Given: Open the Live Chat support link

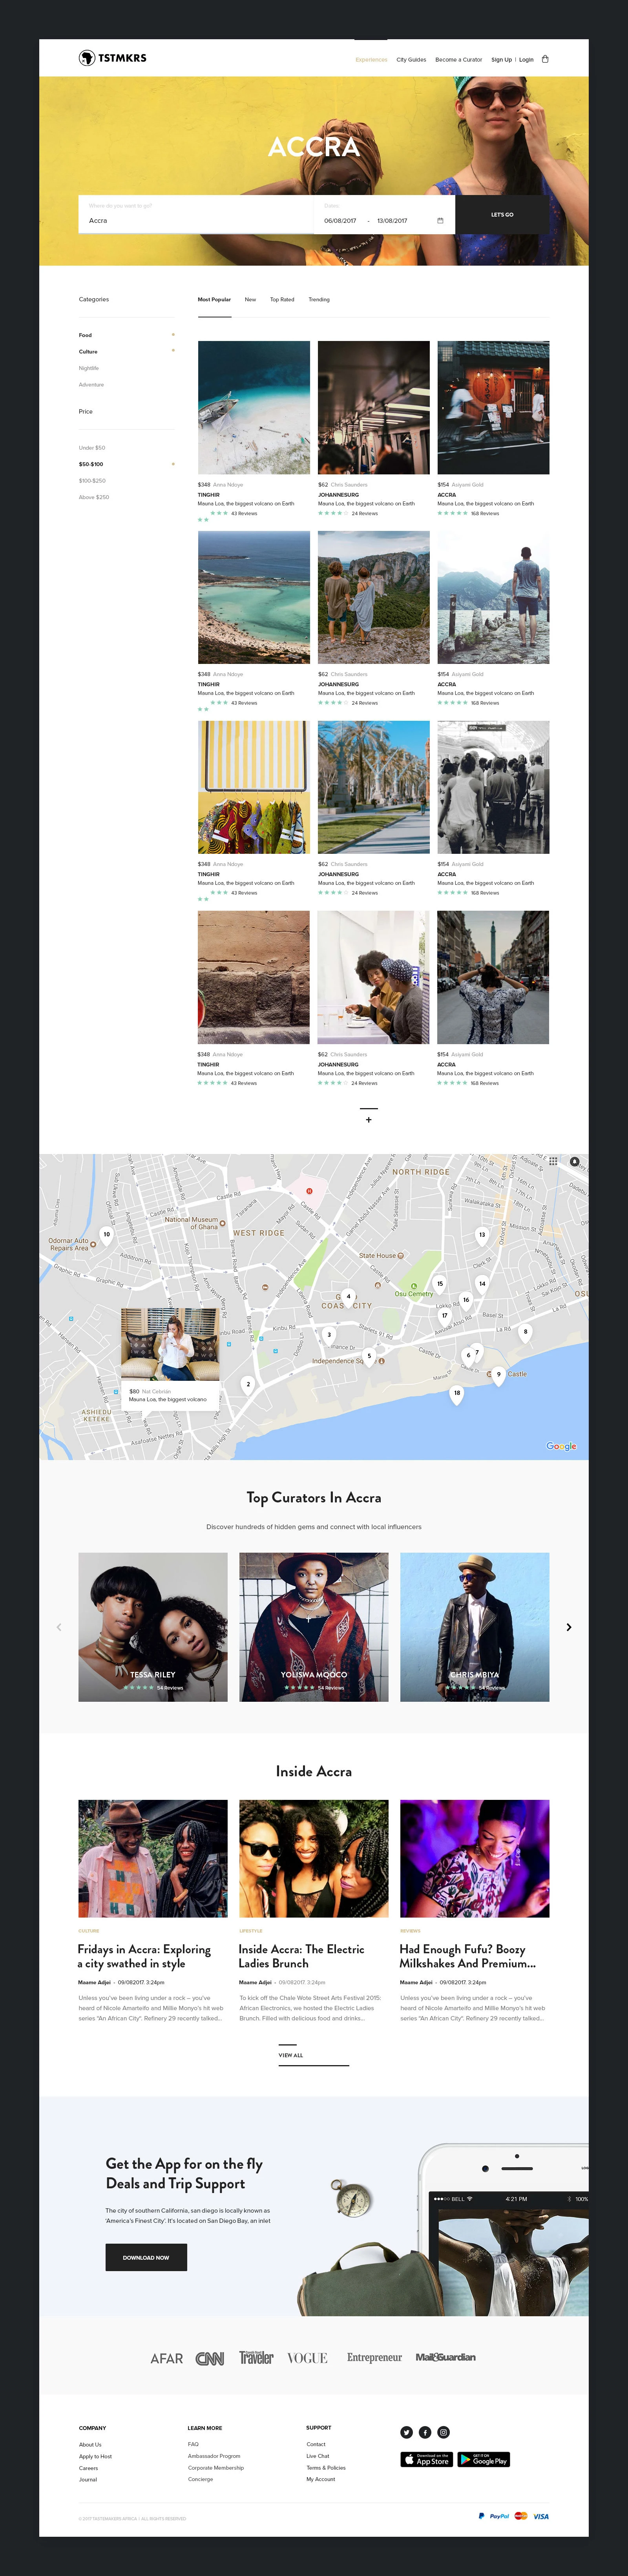Looking at the screenshot, I should coord(318,2456).
